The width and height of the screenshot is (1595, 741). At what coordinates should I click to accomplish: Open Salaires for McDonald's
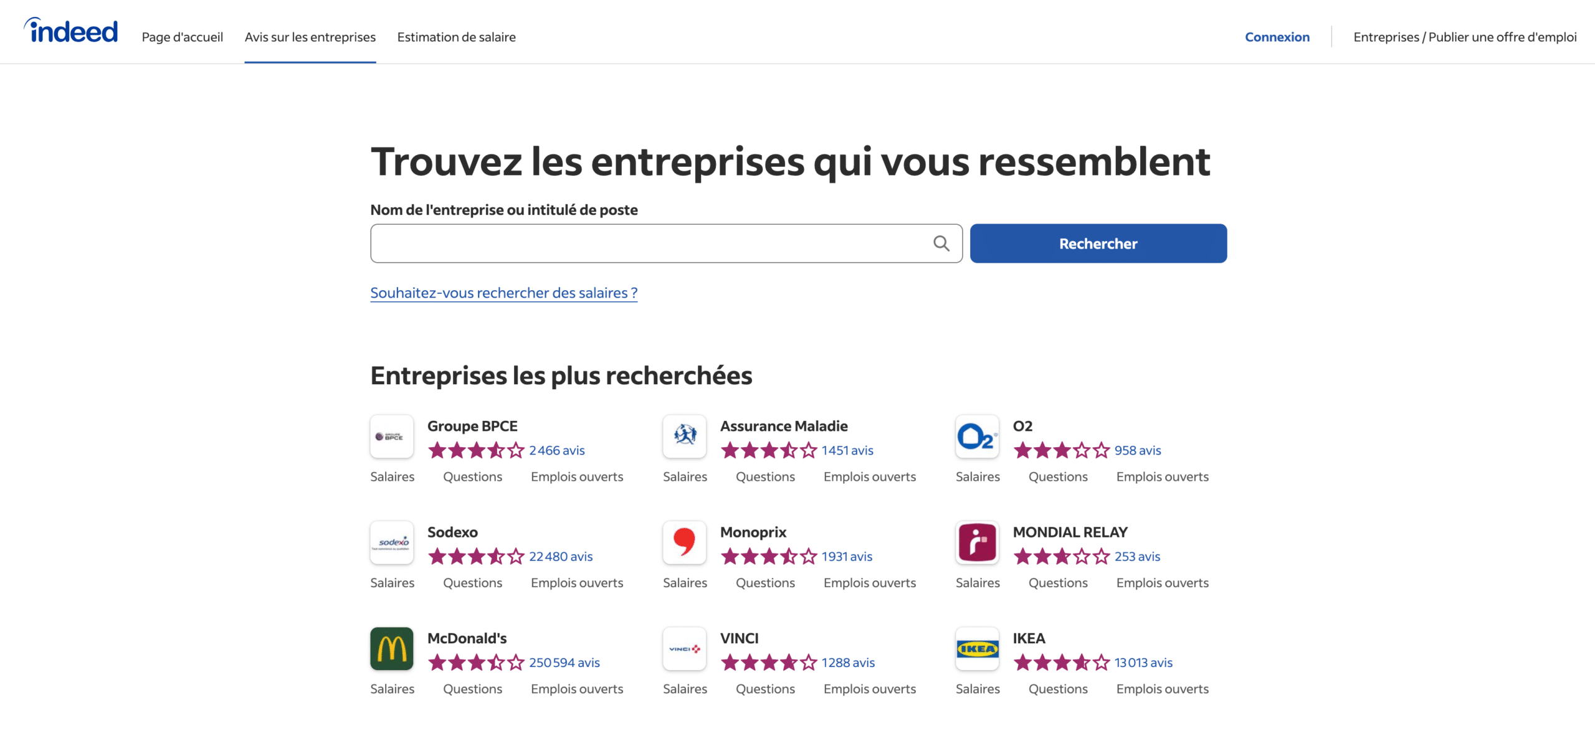pyautogui.click(x=393, y=689)
